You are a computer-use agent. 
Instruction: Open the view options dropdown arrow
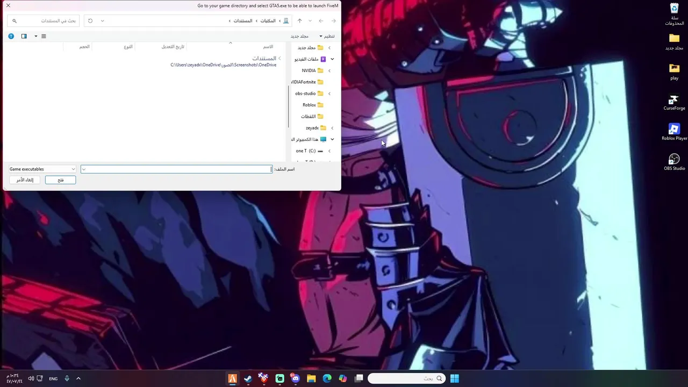[36, 36]
